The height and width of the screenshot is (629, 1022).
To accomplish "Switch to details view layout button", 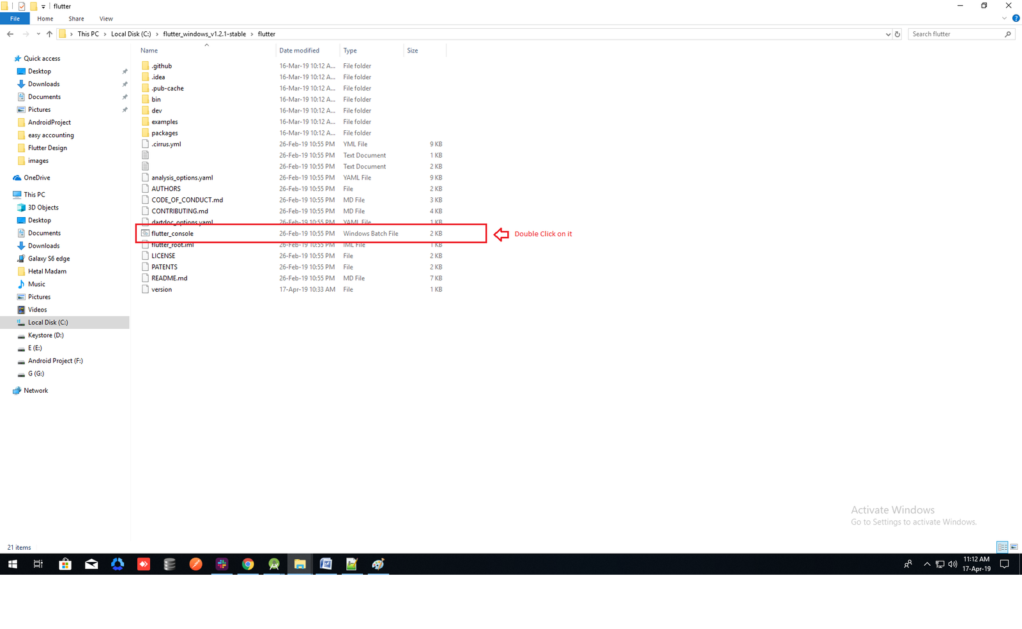I will click(1002, 547).
